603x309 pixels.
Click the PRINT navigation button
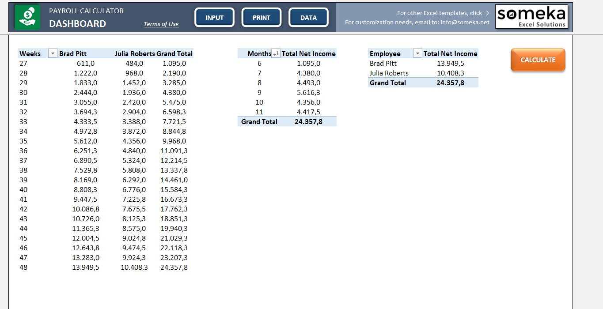click(262, 18)
